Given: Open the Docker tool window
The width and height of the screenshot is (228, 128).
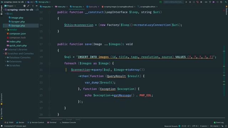Looking at the screenshot, I should click(x=20, y=122).
